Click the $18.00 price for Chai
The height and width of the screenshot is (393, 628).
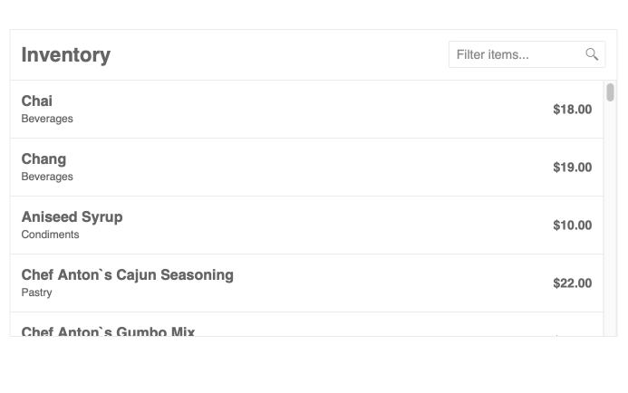(x=572, y=110)
